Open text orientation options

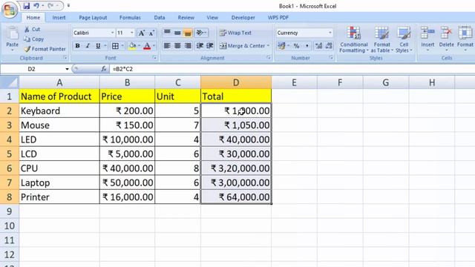tap(201, 33)
